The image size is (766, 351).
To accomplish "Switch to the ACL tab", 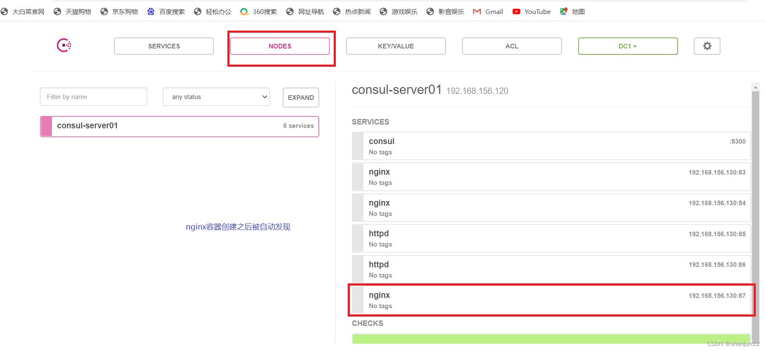I will [x=512, y=46].
